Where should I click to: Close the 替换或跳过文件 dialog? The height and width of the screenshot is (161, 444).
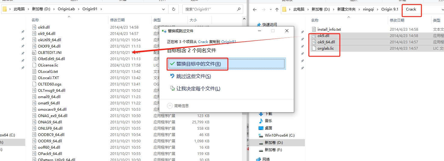[x=287, y=31]
